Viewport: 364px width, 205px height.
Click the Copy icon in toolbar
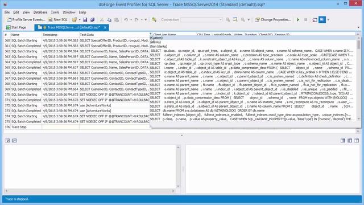click(109, 20)
